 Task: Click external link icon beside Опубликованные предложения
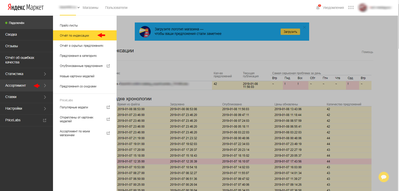(108, 66)
